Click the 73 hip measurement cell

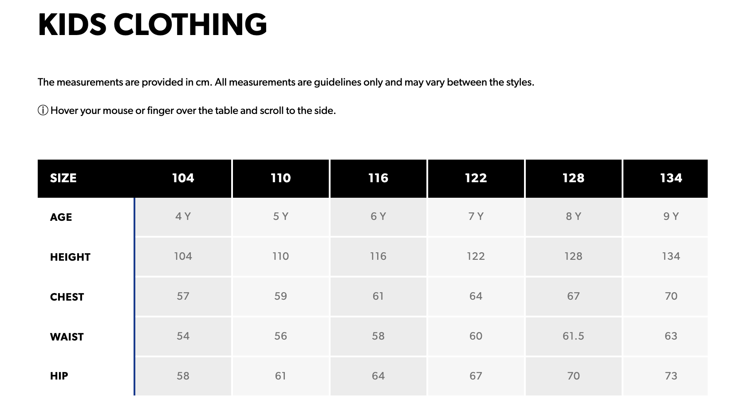[671, 376]
